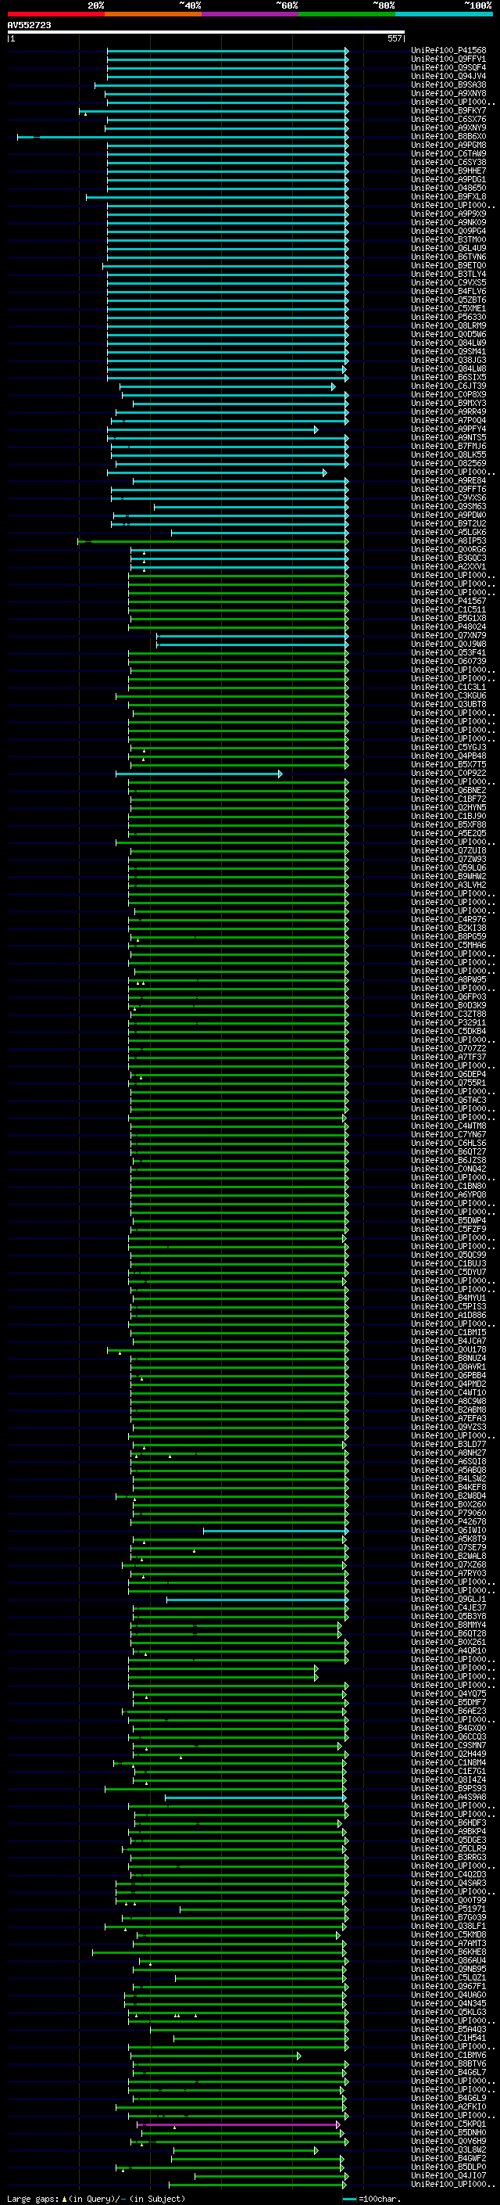The width and height of the screenshot is (500, 2205).
Task: Click the cyan =100char. scale legend line
Action: coord(348,2198)
